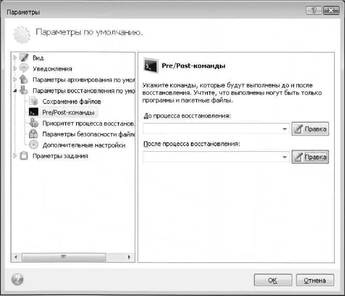Click the Дополнительные настройки disc icon
This screenshot has width=345, height=296.
point(34,145)
